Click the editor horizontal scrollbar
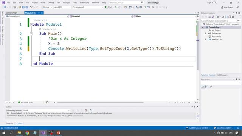Viewport: 242px width, 136px height. [100, 102]
